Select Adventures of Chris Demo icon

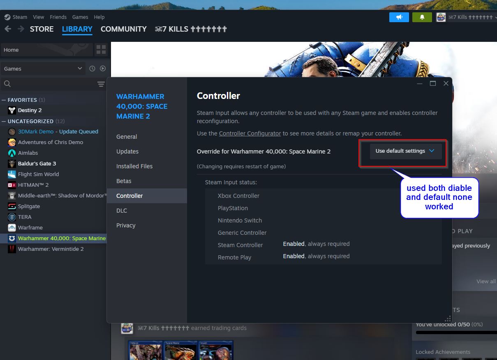point(12,142)
